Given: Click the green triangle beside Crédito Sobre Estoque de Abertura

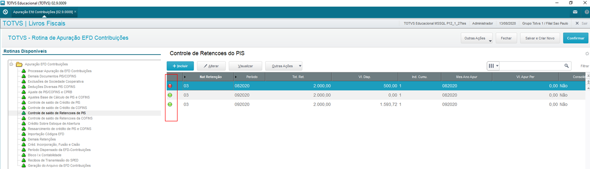Looking at the screenshot, I should click(x=24, y=124).
